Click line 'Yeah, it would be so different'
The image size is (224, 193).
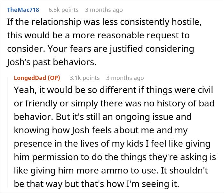(x=113, y=90)
